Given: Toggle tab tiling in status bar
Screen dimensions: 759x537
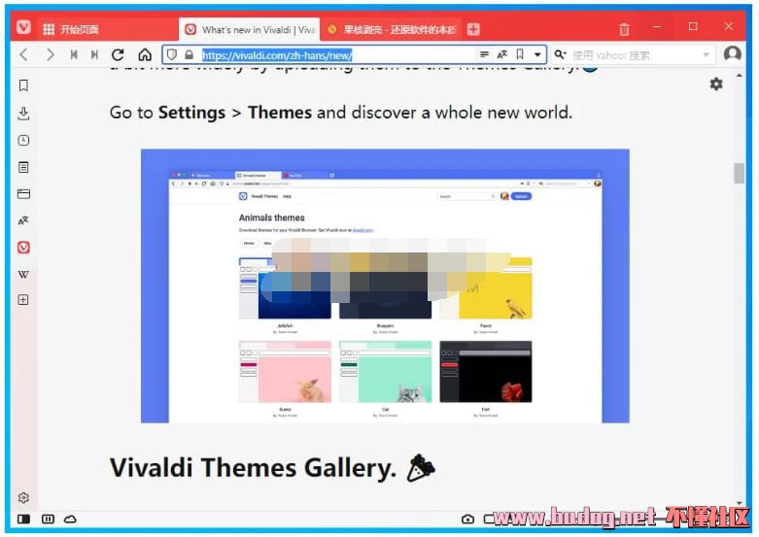Looking at the screenshot, I should pyautogui.click(x=48, y=520).
